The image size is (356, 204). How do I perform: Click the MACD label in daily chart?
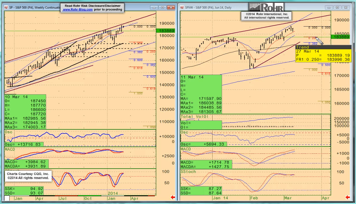(186, 149)
